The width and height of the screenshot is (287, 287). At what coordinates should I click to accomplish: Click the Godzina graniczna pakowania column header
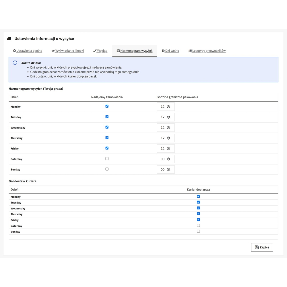point(177,97)
